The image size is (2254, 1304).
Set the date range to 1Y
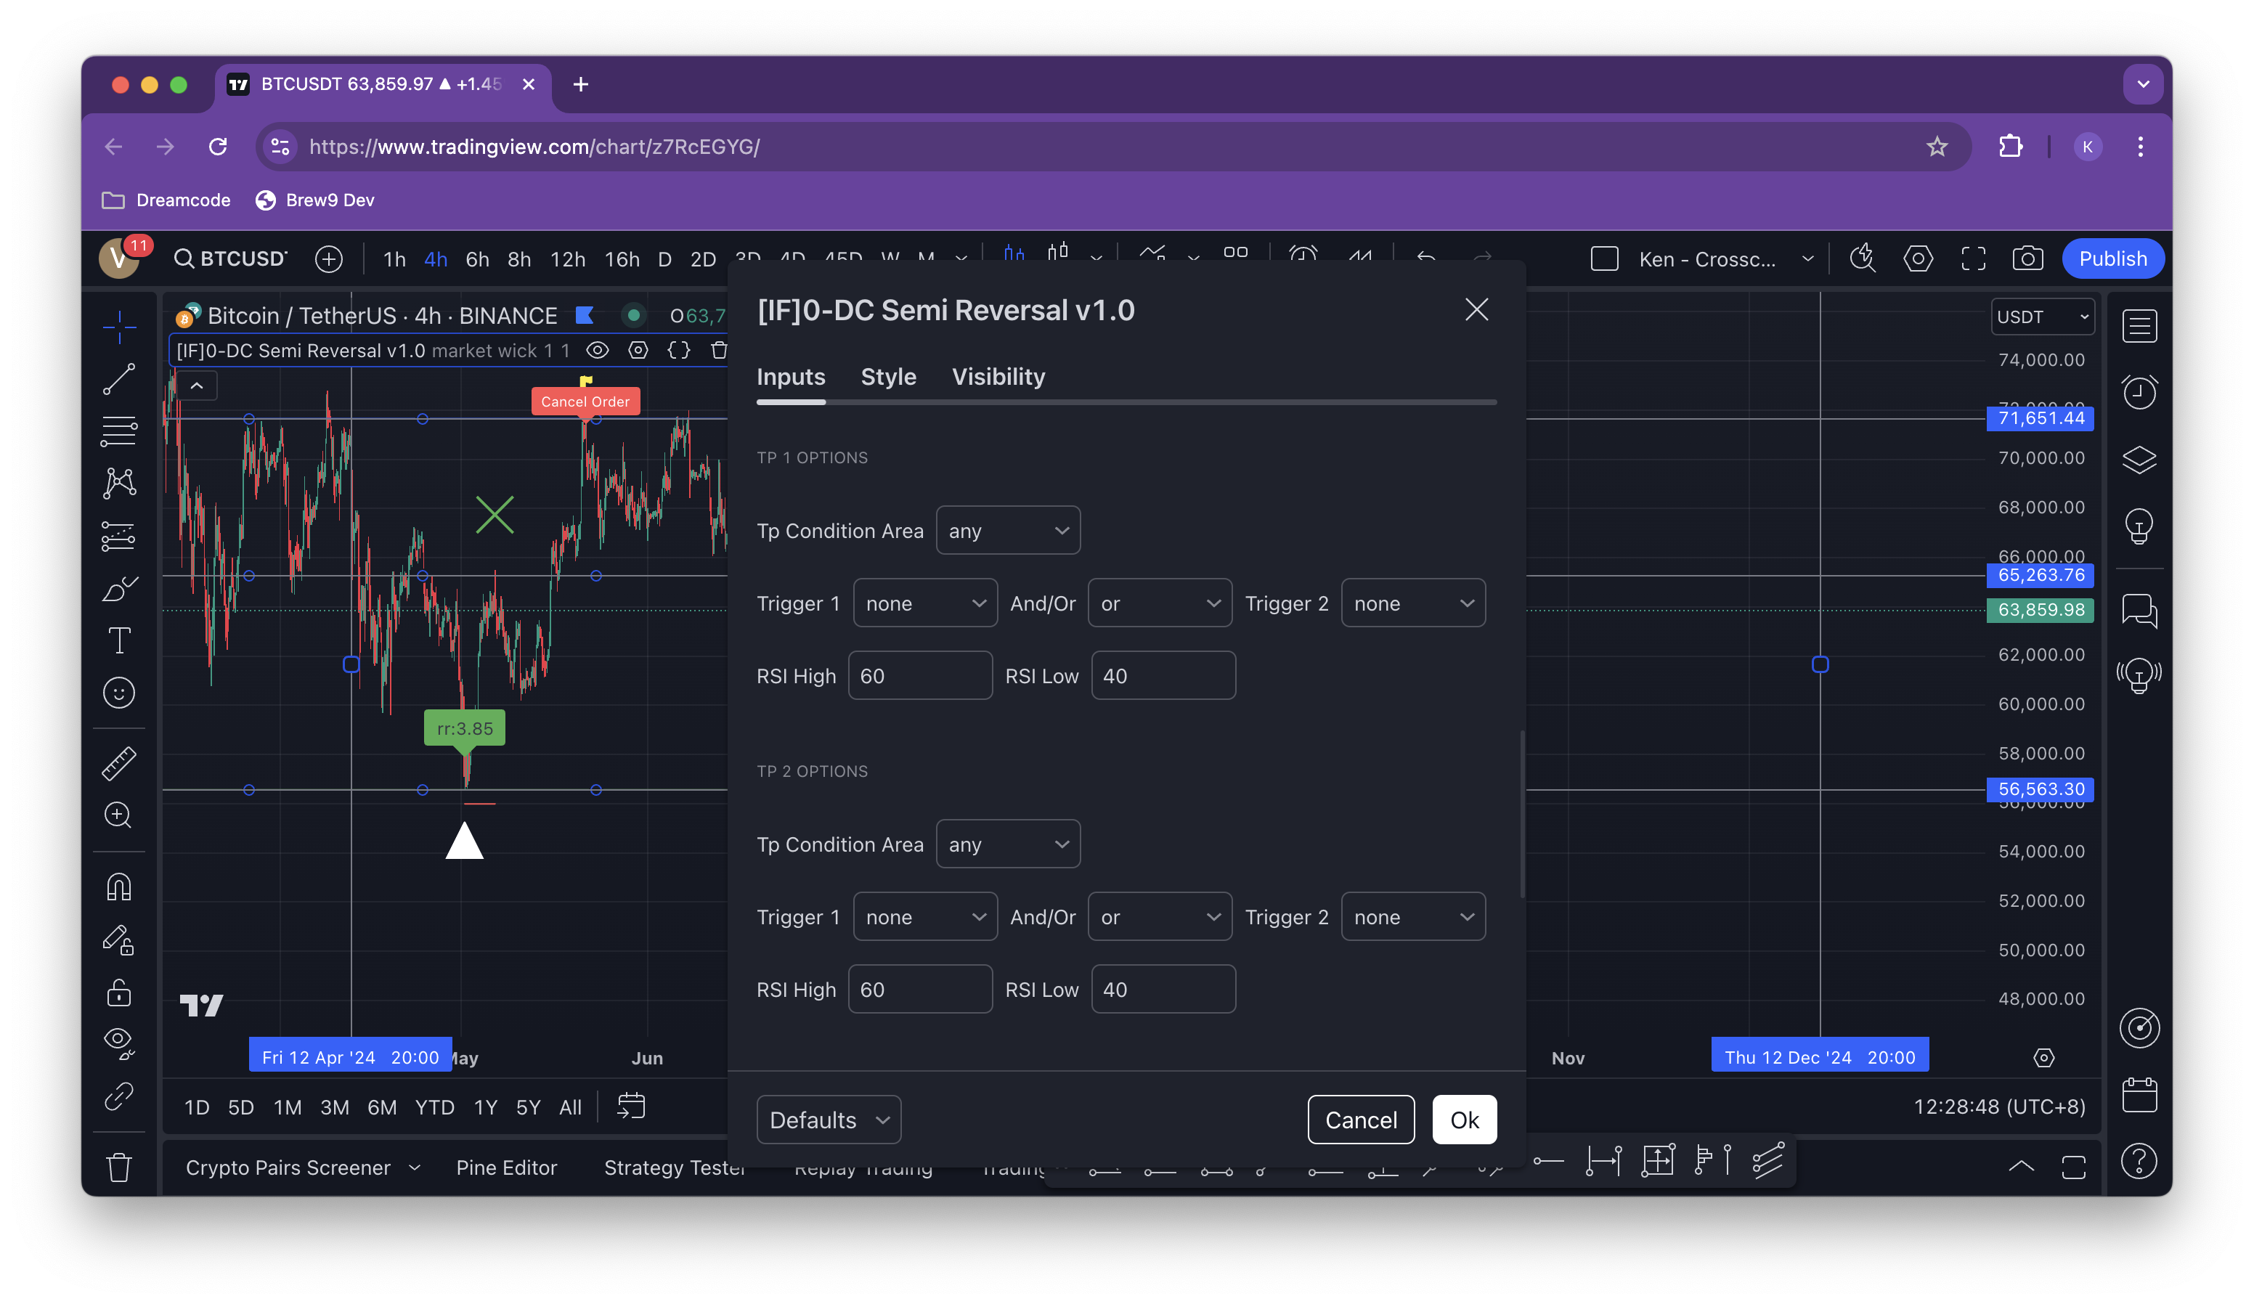click(x=485, y=1107)
